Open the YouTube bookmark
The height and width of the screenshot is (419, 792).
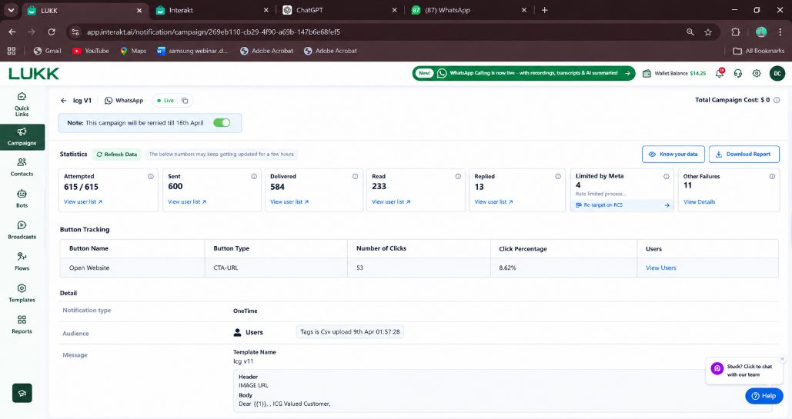(x=91, y=51)
